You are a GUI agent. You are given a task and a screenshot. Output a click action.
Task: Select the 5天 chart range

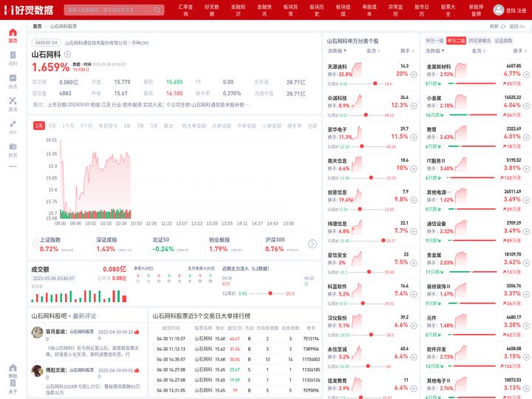click(52, 126)
